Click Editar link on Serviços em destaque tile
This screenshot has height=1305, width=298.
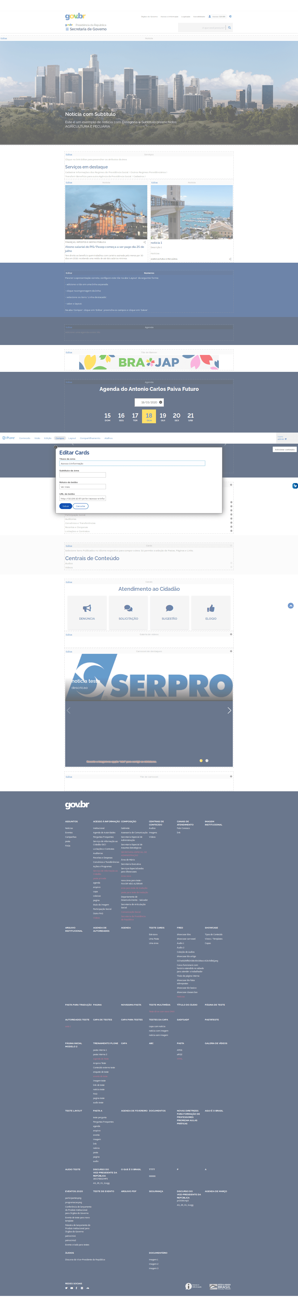coord(69,154)
